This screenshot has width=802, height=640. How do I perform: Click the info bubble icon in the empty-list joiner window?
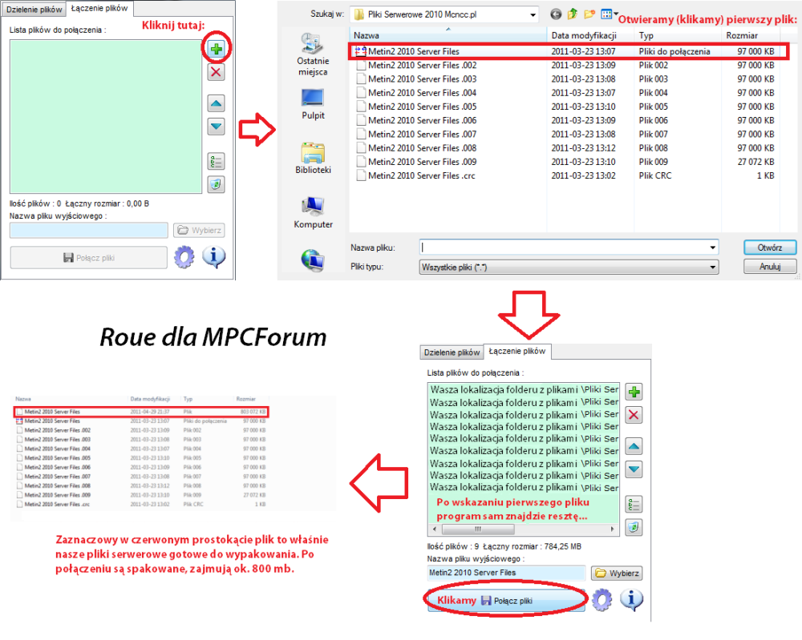[x=213, y=257]
